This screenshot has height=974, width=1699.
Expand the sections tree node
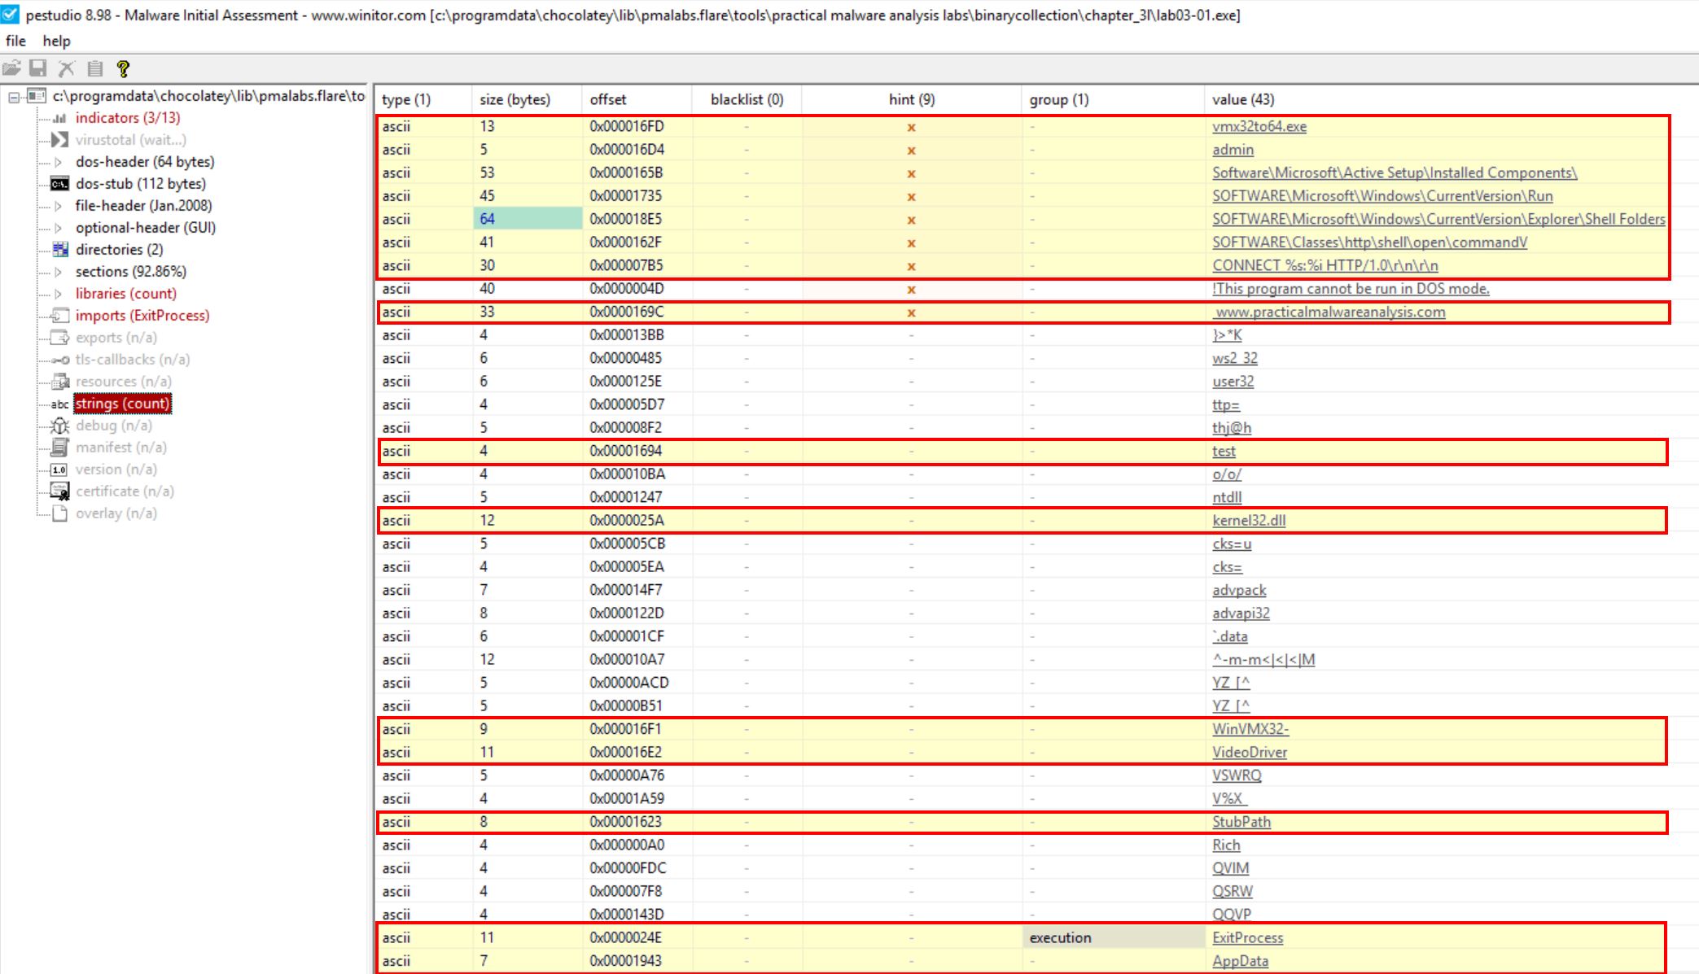point(59,272)
